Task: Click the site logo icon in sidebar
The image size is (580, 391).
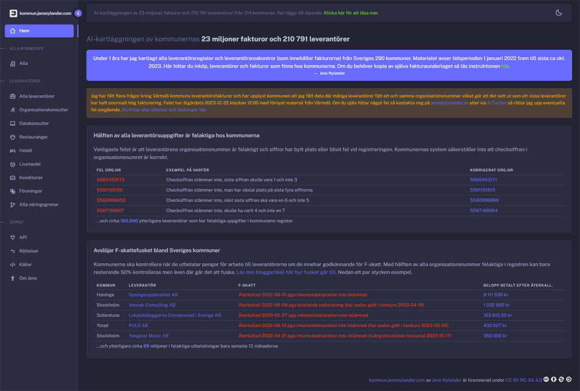Action: click(13, 13)
